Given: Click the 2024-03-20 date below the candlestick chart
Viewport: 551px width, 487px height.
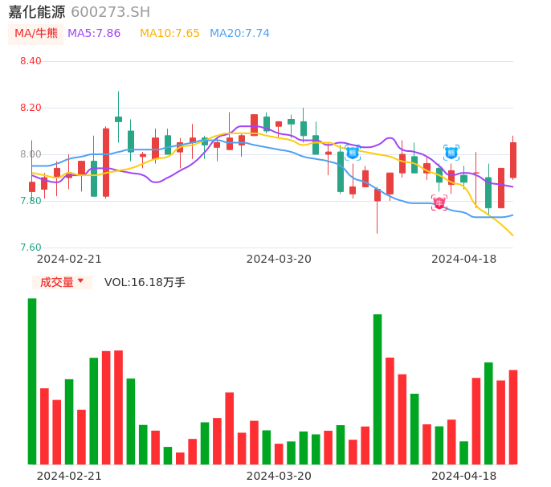Looking at the screenshot, I should (279, 259).
